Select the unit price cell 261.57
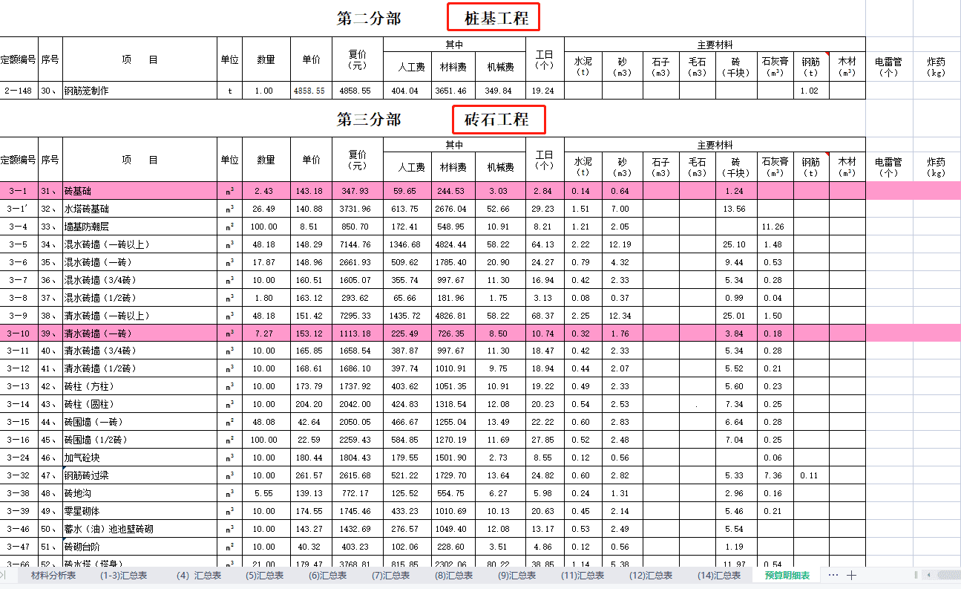This screenshot has height=589, width=961. 310,475
